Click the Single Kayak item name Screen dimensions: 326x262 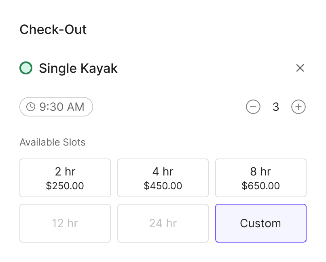point(78,68)
